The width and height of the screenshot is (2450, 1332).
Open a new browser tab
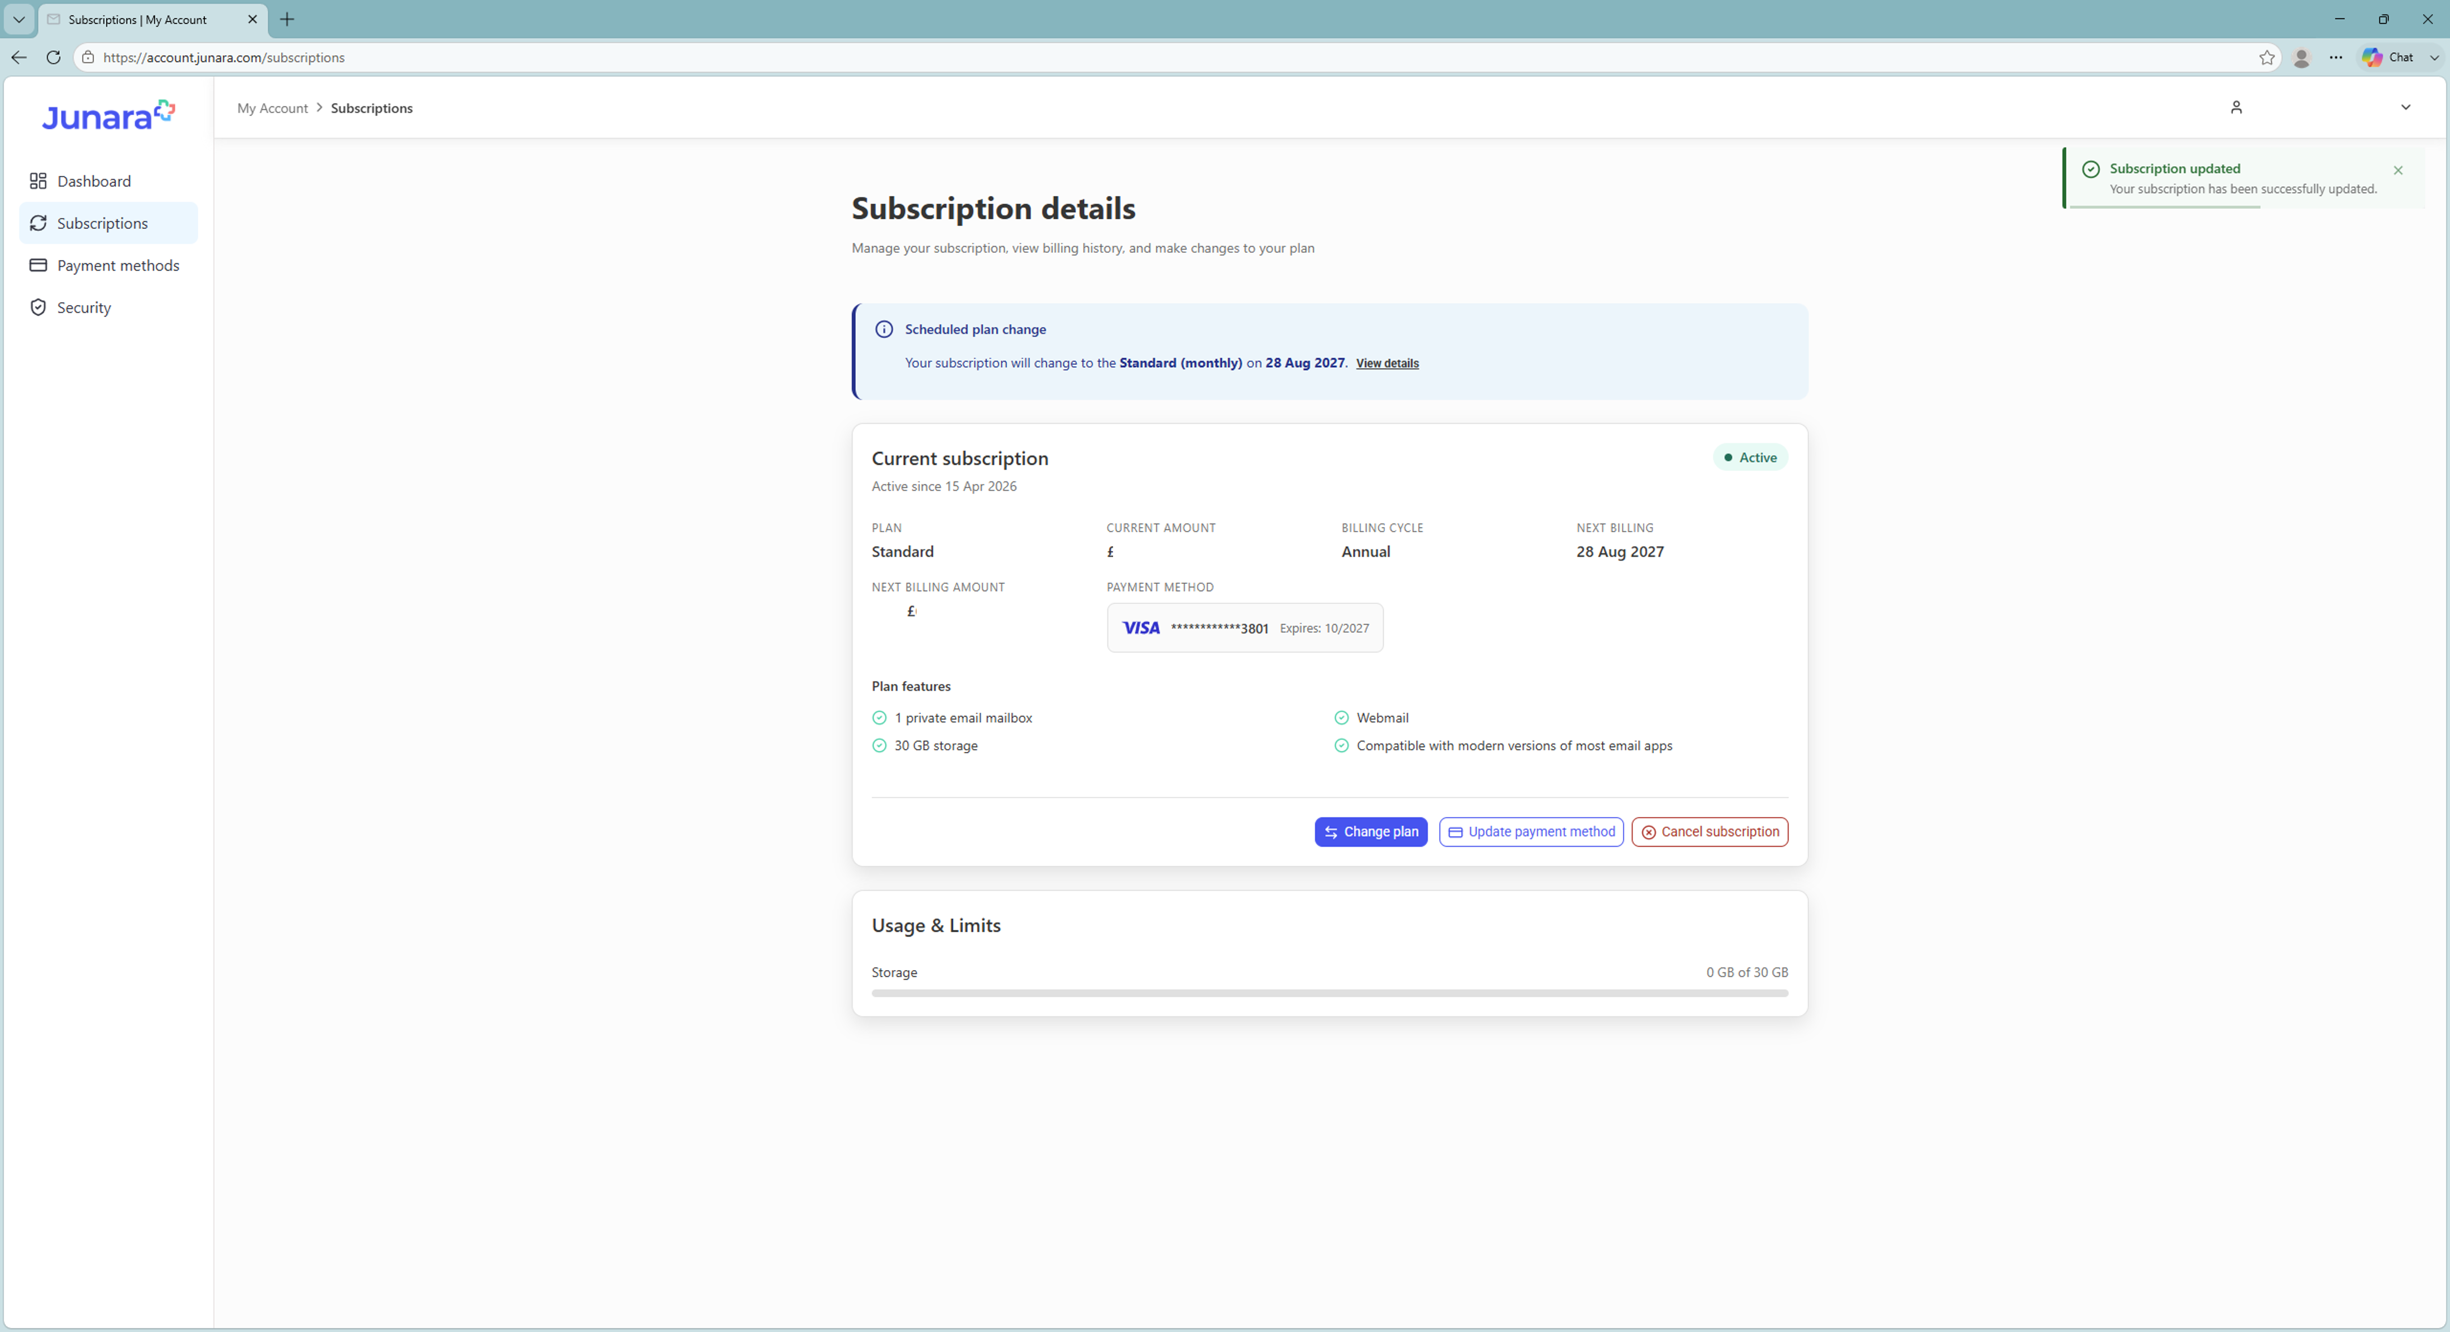[x=286, y=19]
